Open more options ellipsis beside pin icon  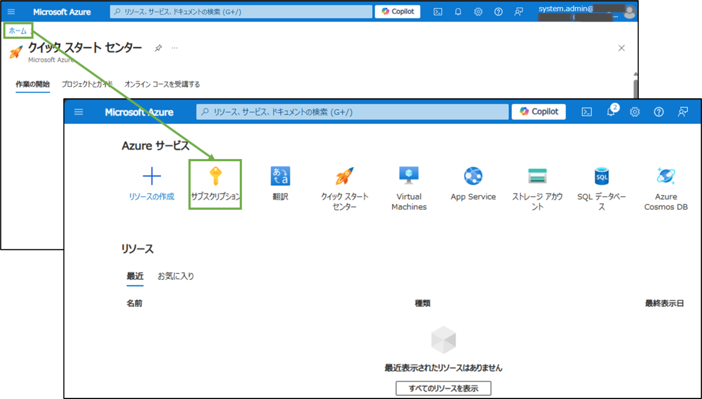coord(174,48)
